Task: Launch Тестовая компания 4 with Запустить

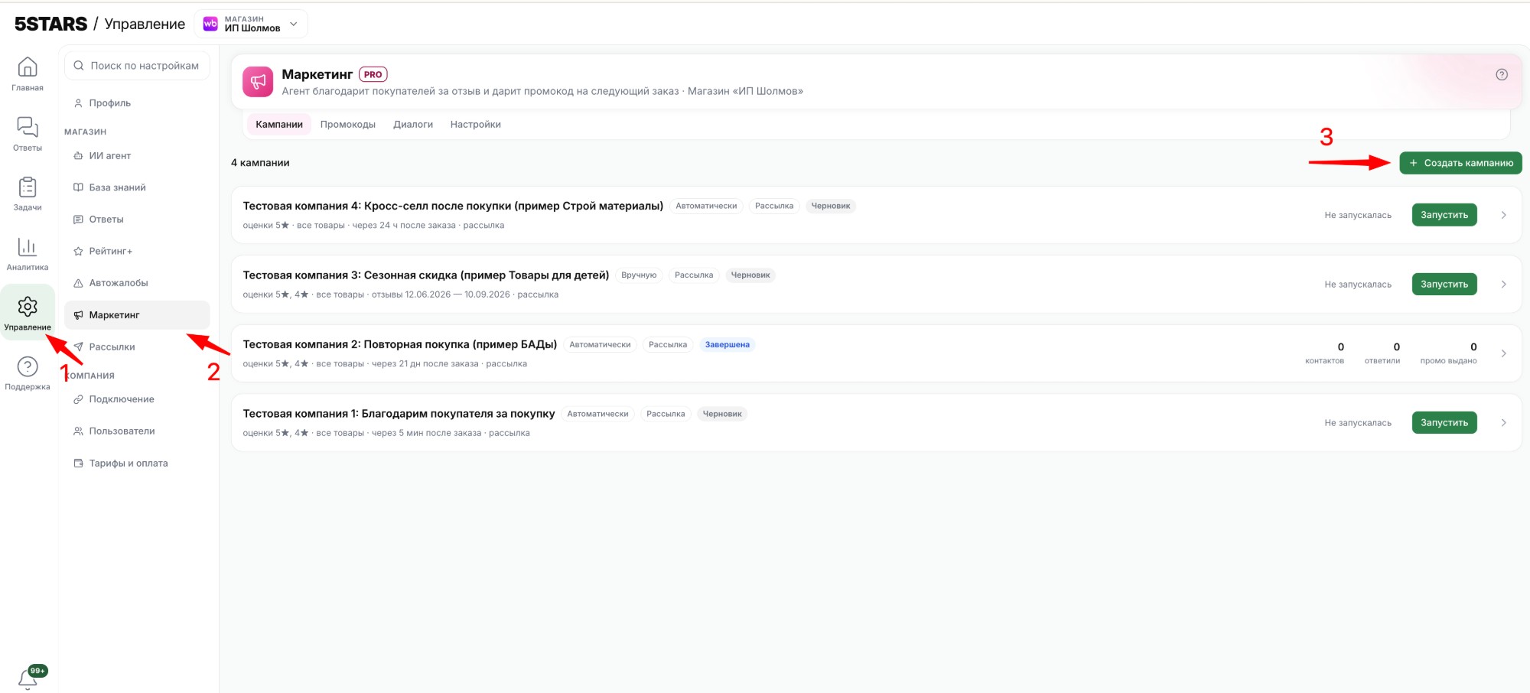Action: click(1444, 215)
